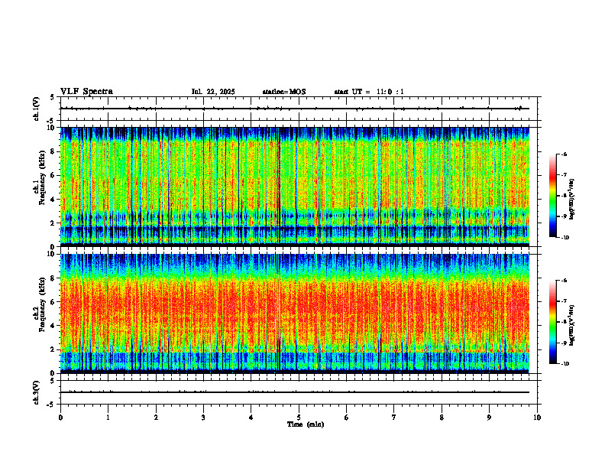Click time axis tick label "10" at far right

point(537,418)
